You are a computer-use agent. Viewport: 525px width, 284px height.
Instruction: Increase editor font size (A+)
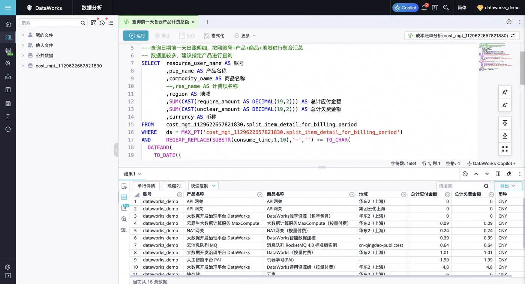[505, 92]
